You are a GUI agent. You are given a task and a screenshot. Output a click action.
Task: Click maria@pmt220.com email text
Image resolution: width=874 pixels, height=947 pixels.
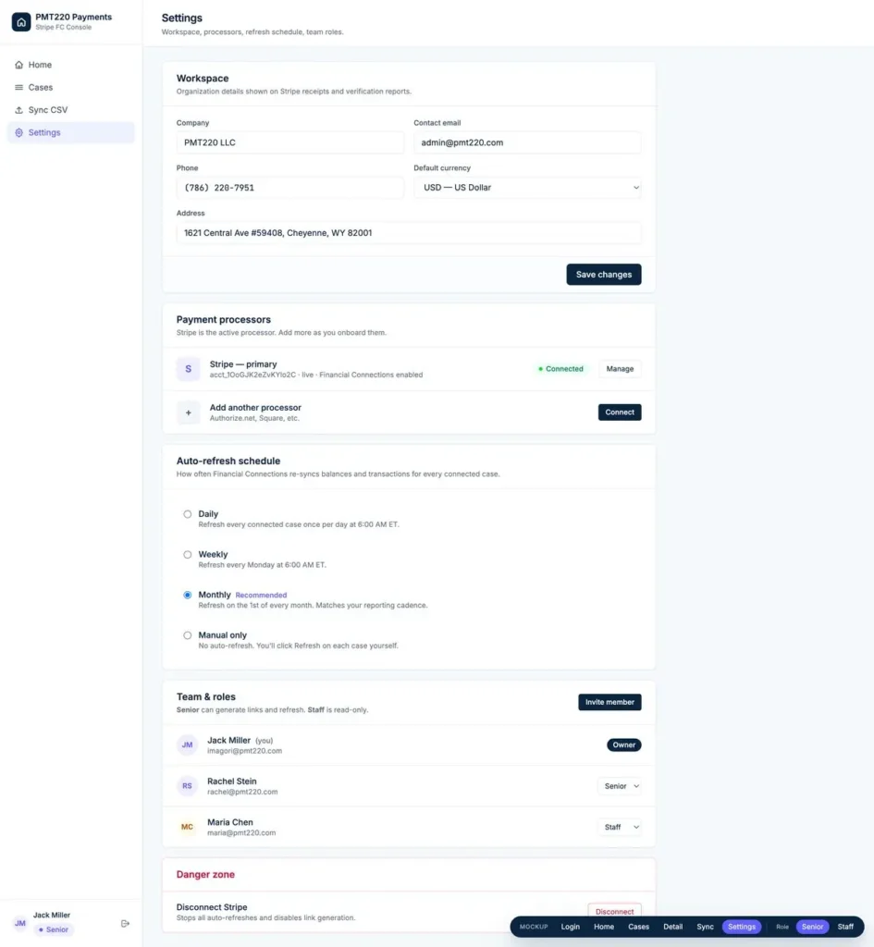click(241, 833)
